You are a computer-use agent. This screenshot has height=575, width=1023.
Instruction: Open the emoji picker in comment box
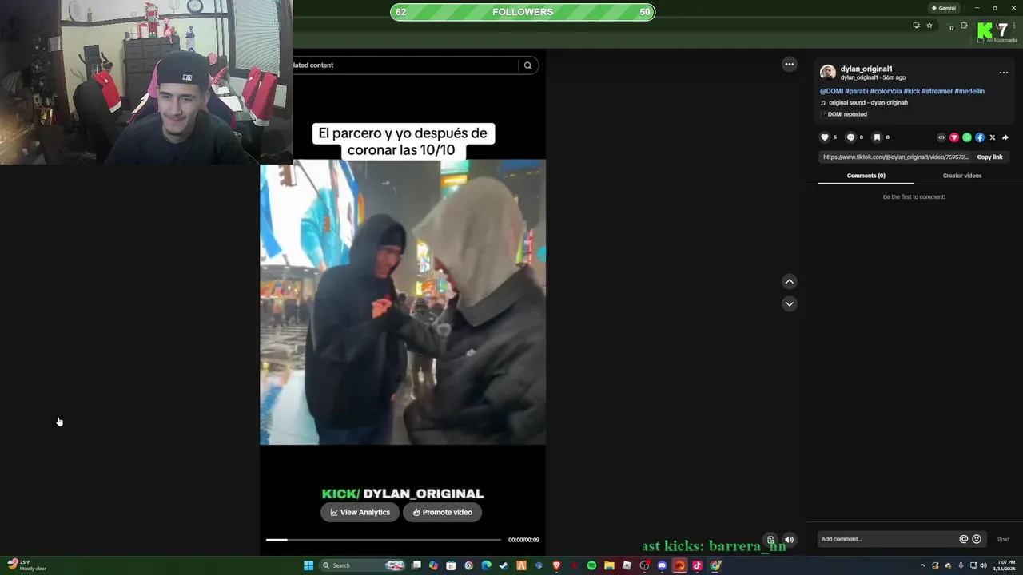coord(977,539)
